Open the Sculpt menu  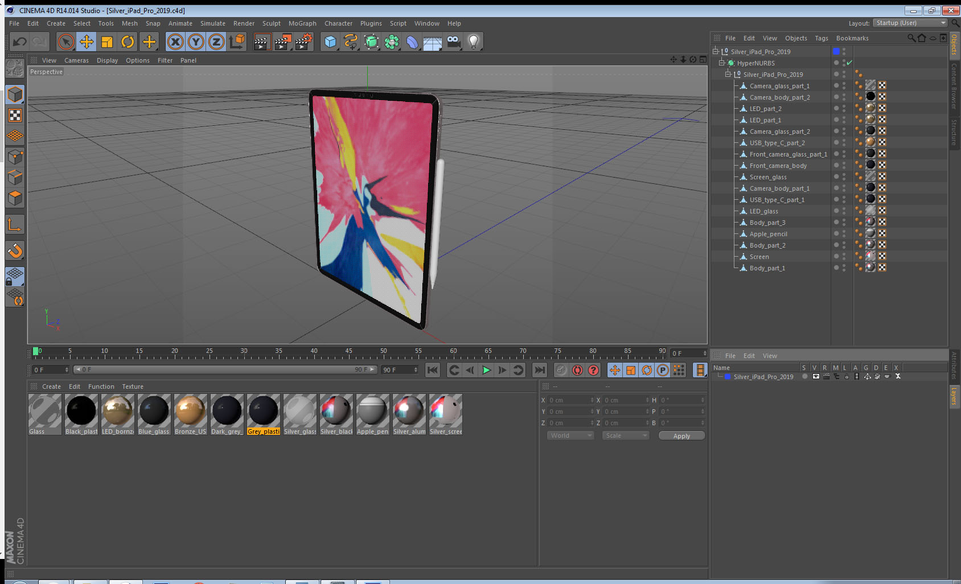[x=272, y=23]
